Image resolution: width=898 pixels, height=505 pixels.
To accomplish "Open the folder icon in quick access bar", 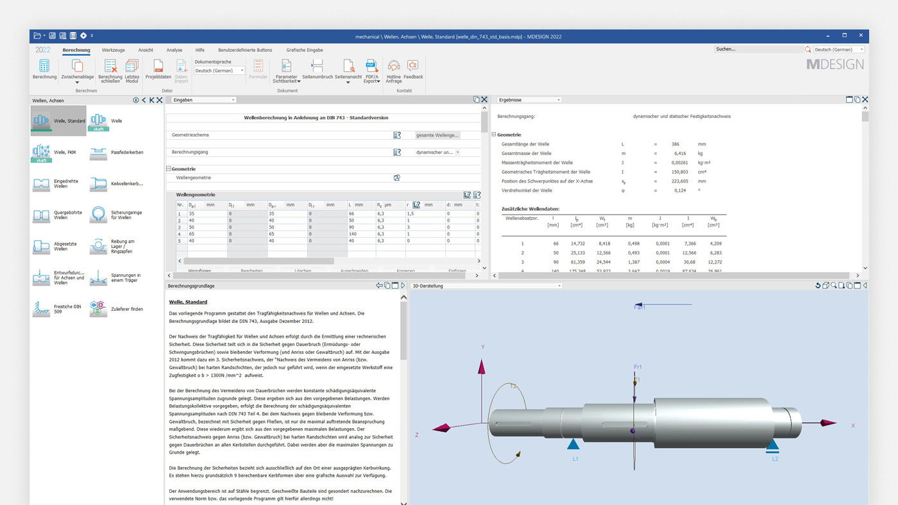I will [x=37, y=36].
